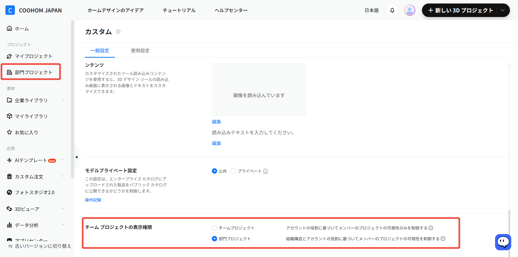Viewport: 518px width, 257px height.
Task: Click the チーム プロジェクトの表示権限 heading
Action: point(118,227)
